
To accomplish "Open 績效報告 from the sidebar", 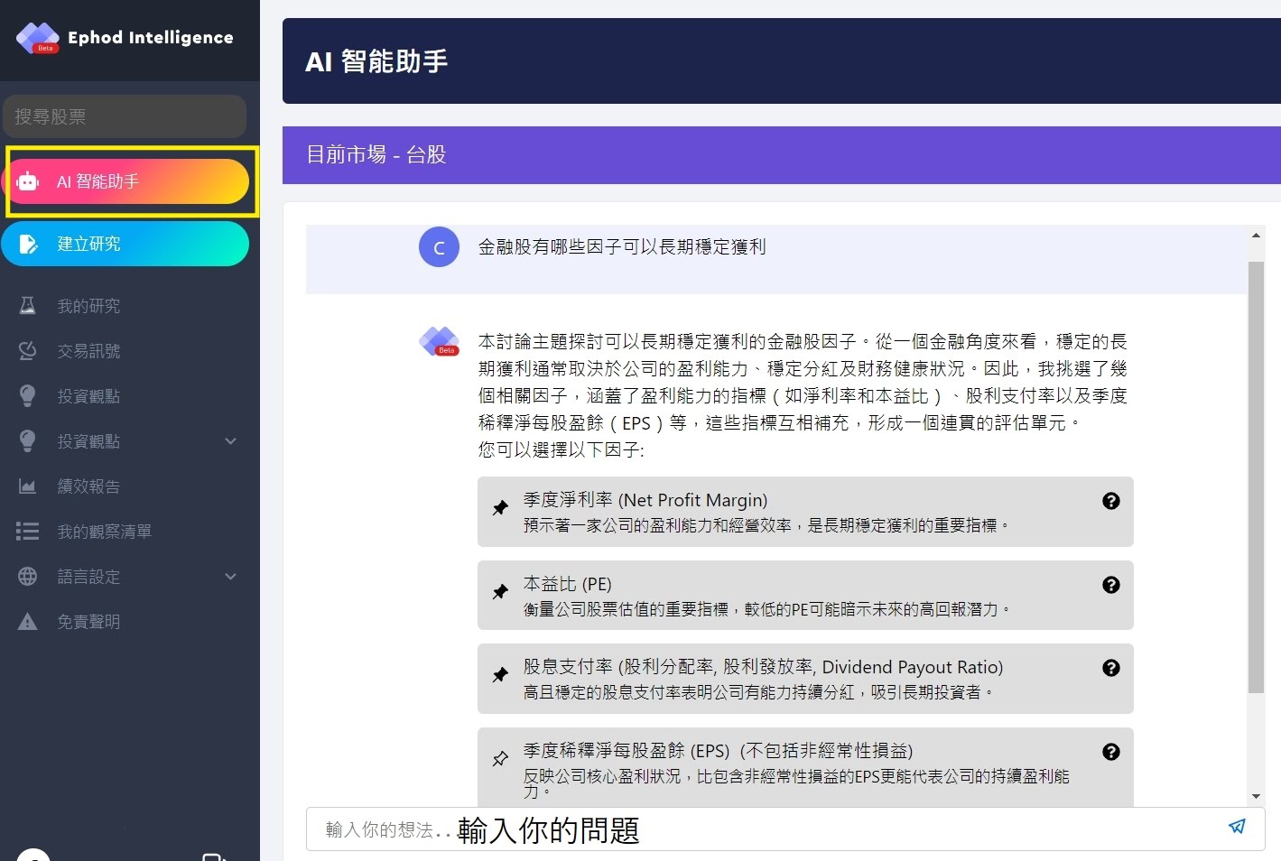I will tap(88, 486).
